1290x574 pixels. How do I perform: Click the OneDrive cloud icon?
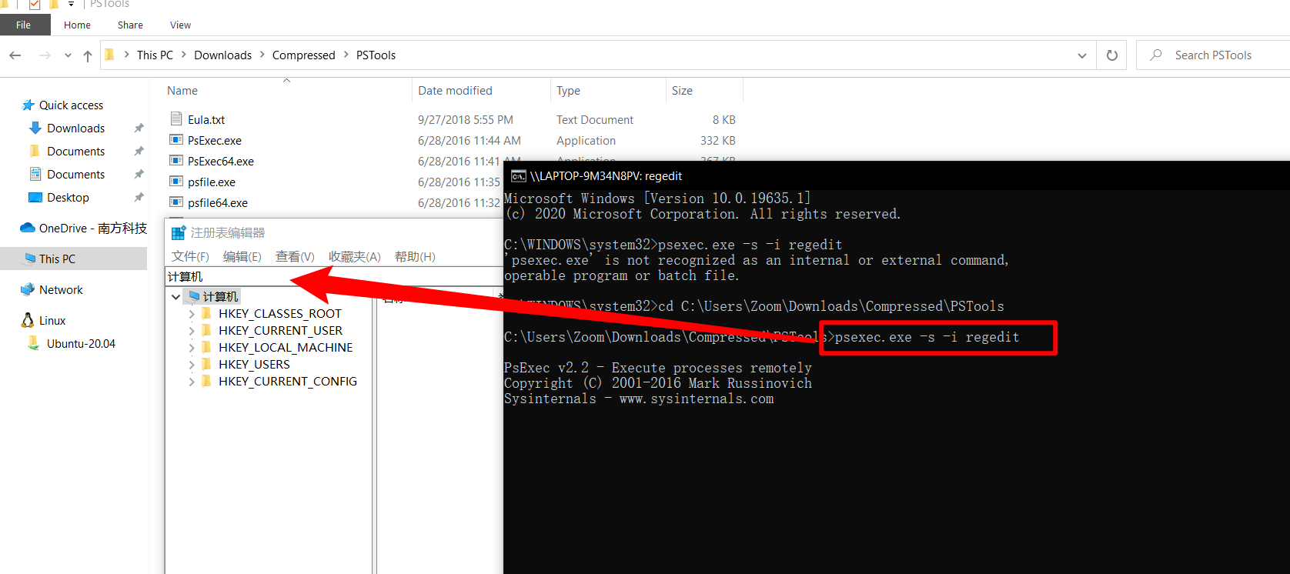coord(28,228)
